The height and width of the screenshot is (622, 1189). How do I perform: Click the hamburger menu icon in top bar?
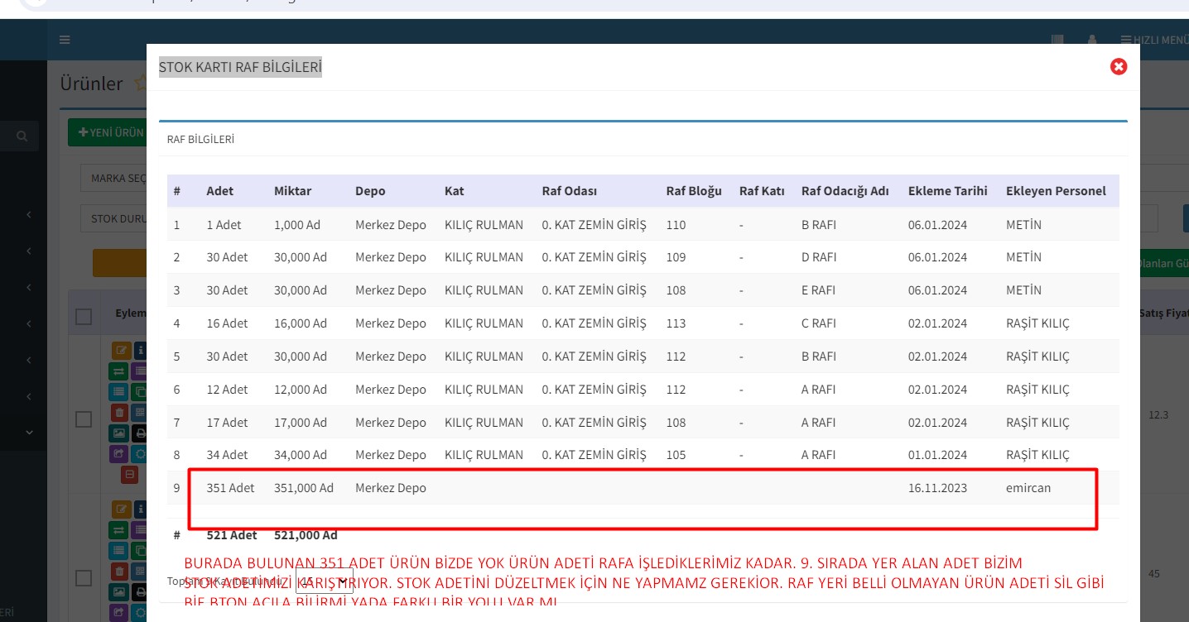pos(65,40)
